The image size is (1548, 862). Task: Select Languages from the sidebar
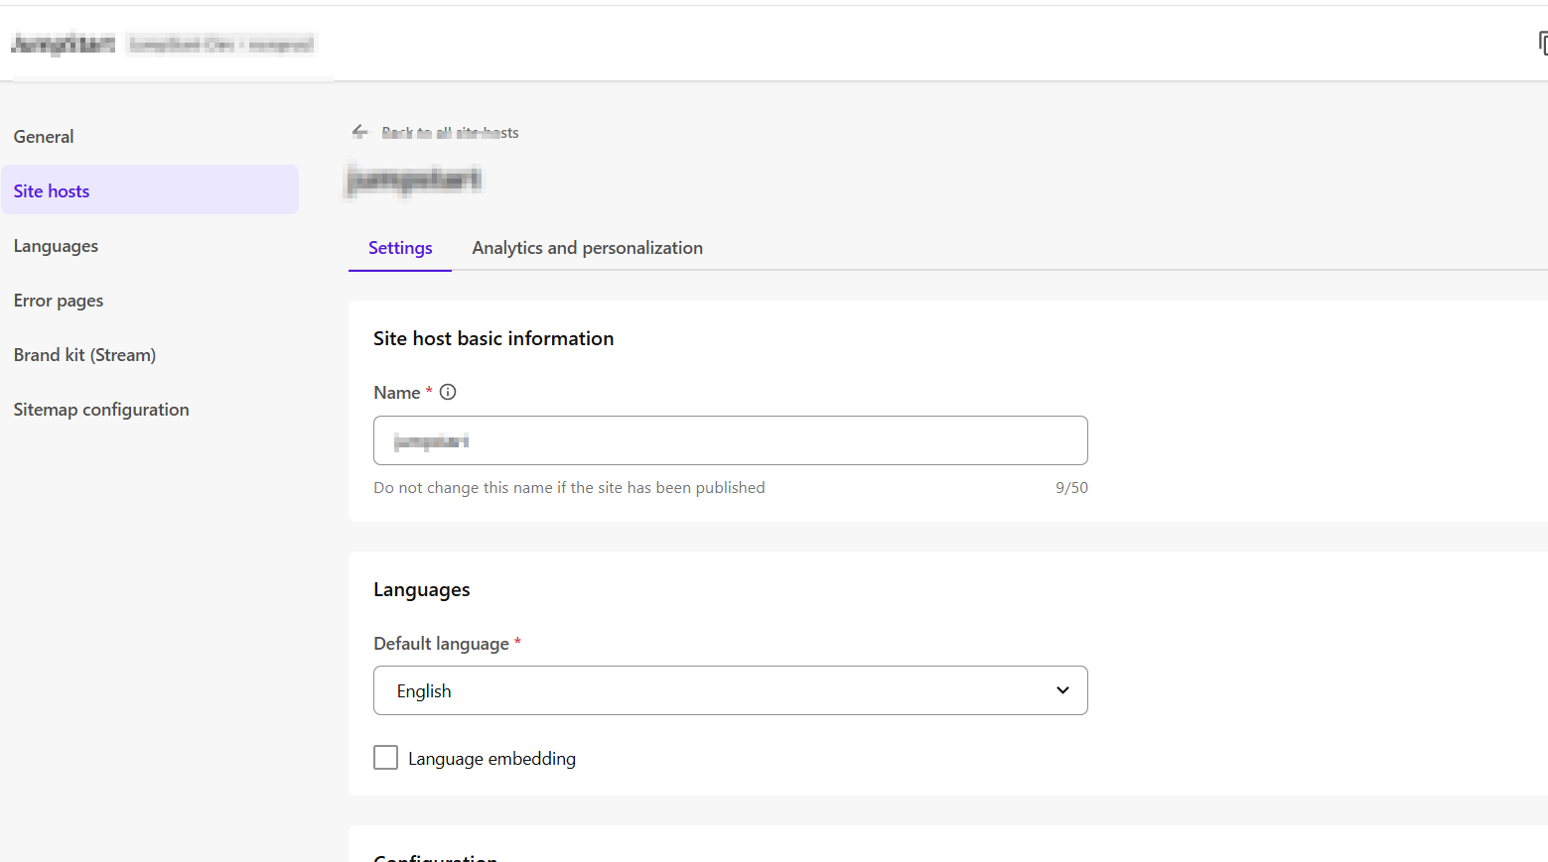[x=56, y=245]
